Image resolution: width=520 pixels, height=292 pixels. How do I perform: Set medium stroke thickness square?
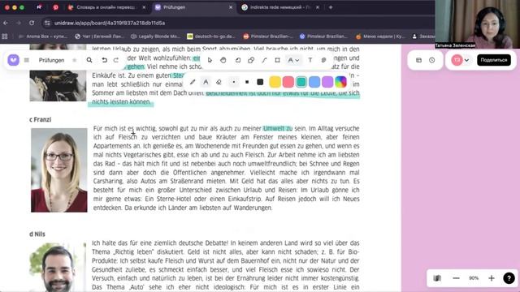pyautogui.click(x=247, y=82)
